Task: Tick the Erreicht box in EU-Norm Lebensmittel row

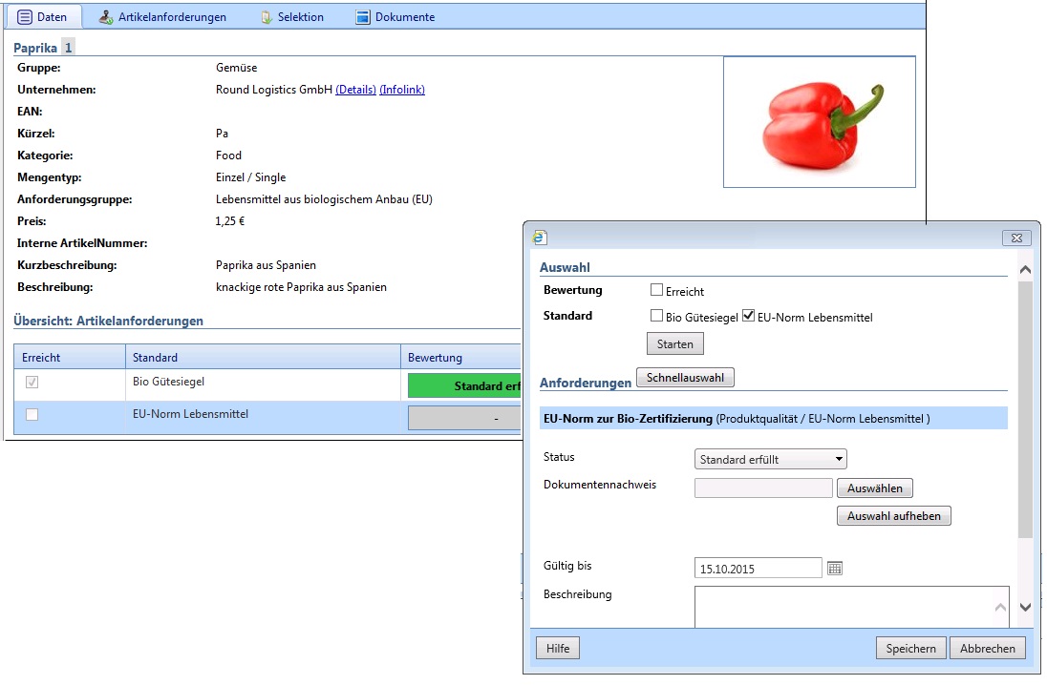Action: 32,415
